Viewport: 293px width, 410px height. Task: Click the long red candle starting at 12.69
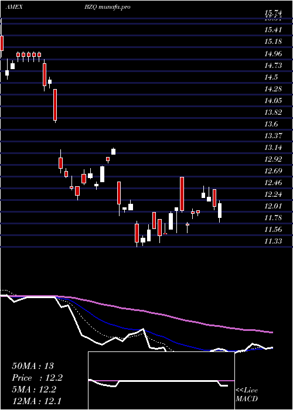(x=182, y=194)
